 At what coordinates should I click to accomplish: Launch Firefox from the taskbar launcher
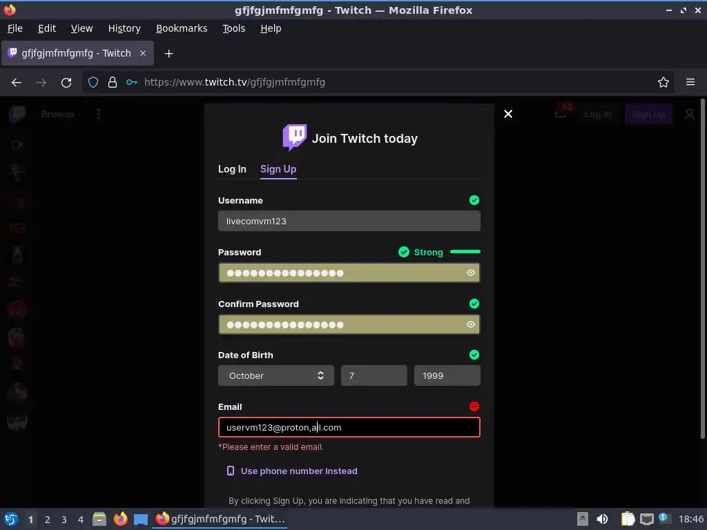[x=120, y=519]
